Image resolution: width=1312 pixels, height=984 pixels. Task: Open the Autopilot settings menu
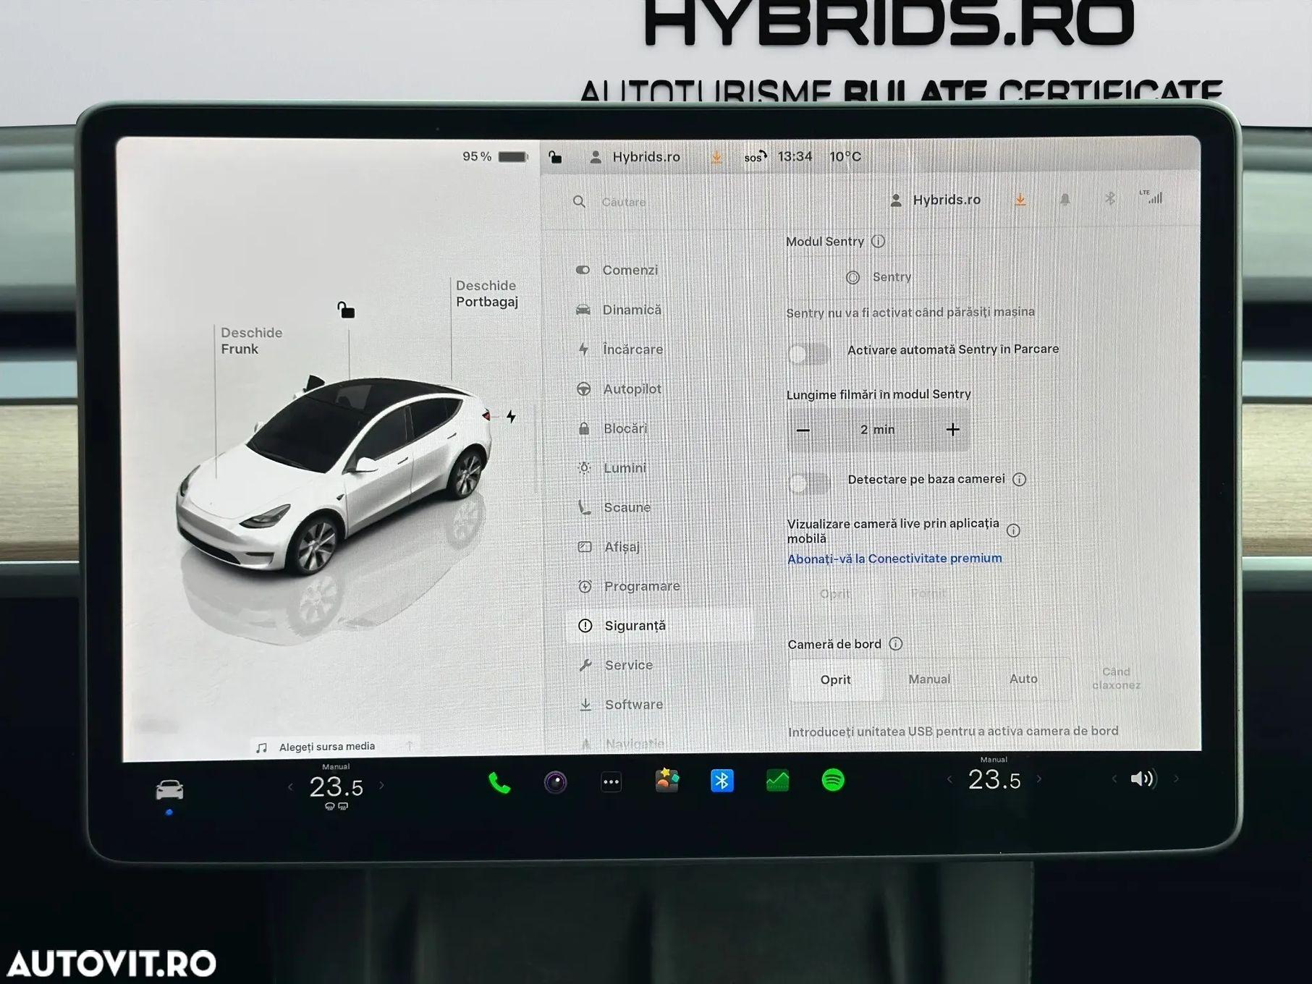[x=632, y=389]
